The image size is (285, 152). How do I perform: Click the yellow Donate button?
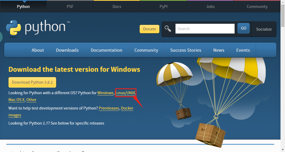(149, 29)
